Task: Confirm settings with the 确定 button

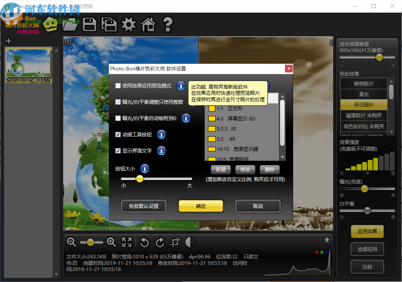Action: click(x=201, y=206)
